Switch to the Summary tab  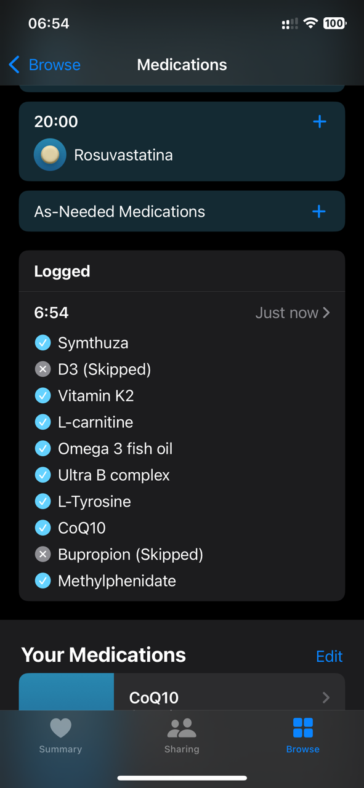60,735
